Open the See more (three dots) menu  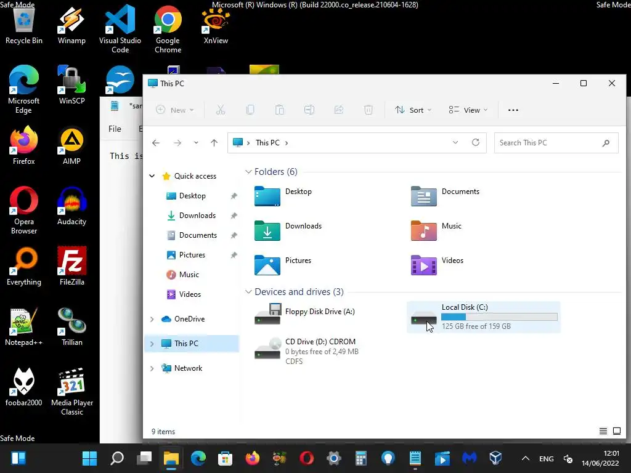pyautogui.click(x=513, y=110)
